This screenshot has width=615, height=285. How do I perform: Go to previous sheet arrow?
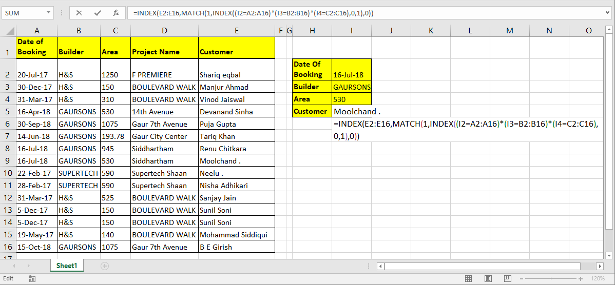click(x=14, y=266)
